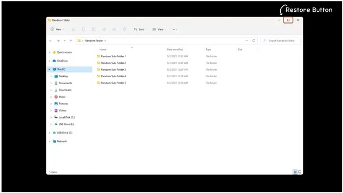Expand the Desktop tree node
This screenshot has height=193, width=343.
click(x=51, y=76)
